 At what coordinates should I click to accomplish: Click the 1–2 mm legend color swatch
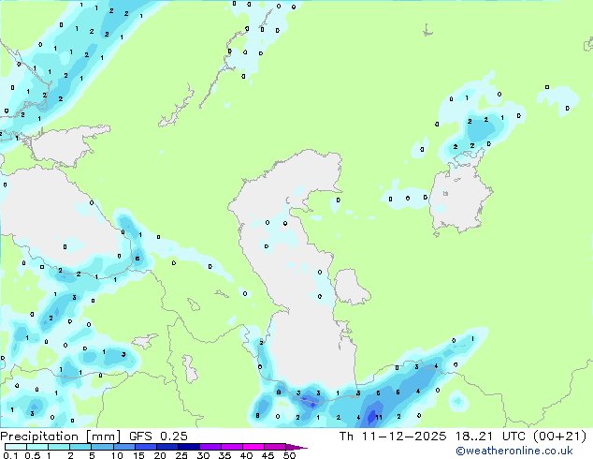point(59,447)
